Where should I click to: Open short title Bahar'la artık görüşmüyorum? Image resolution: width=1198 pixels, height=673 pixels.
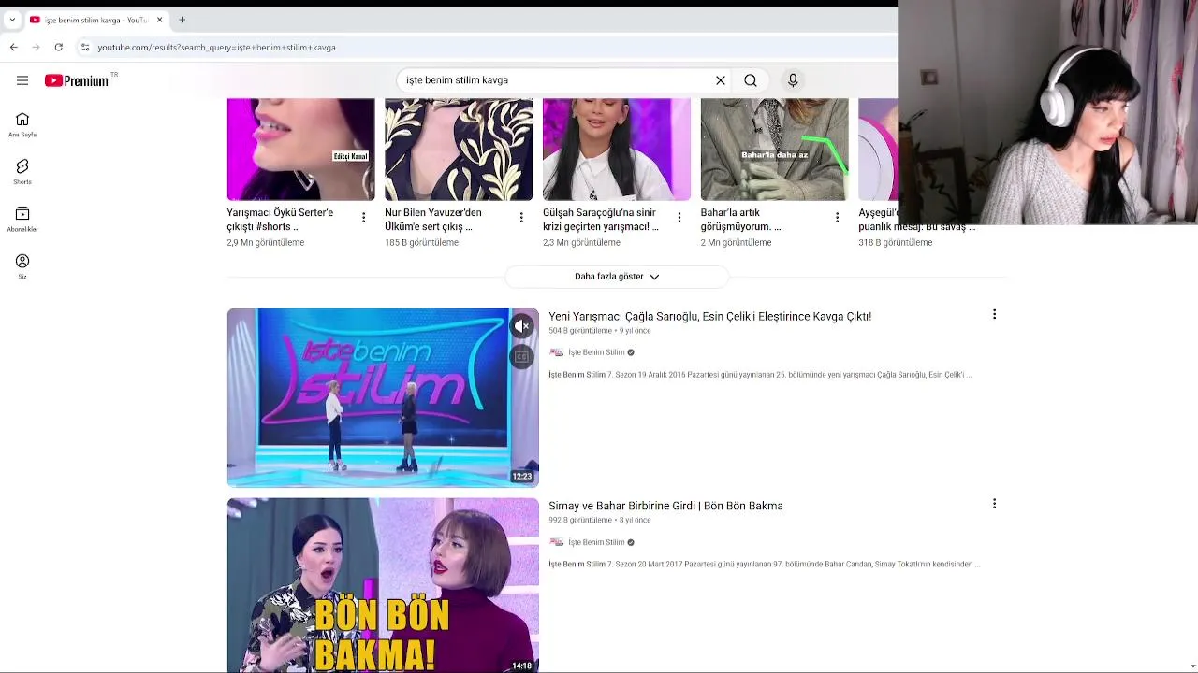point(740,220)
